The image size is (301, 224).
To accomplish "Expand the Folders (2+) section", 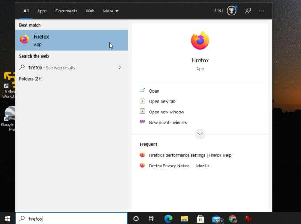I will 31,79.
